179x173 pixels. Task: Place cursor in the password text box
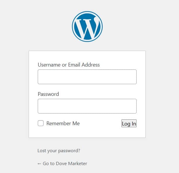tap(87, 106)
